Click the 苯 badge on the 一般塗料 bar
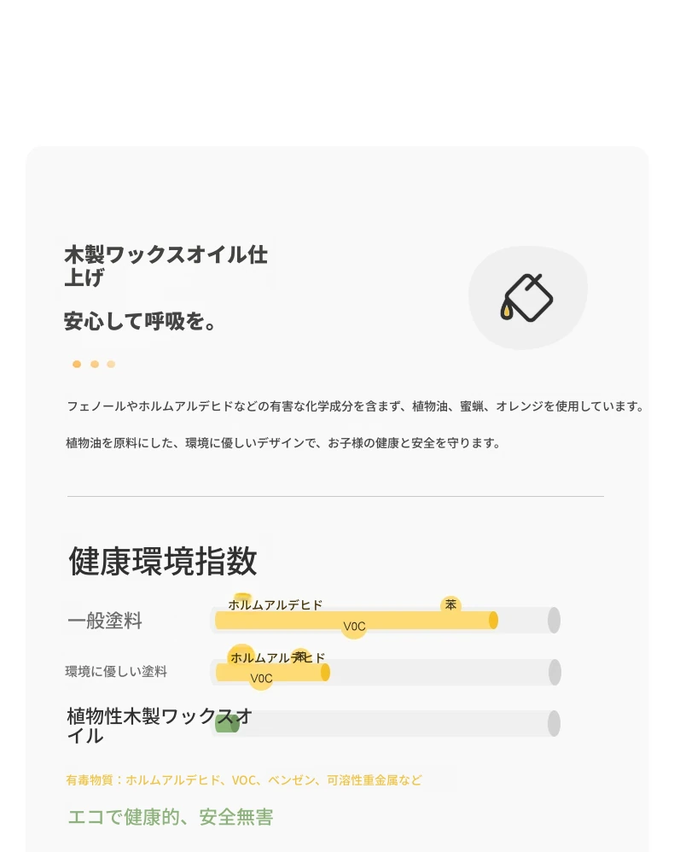 tap(450, 604)
